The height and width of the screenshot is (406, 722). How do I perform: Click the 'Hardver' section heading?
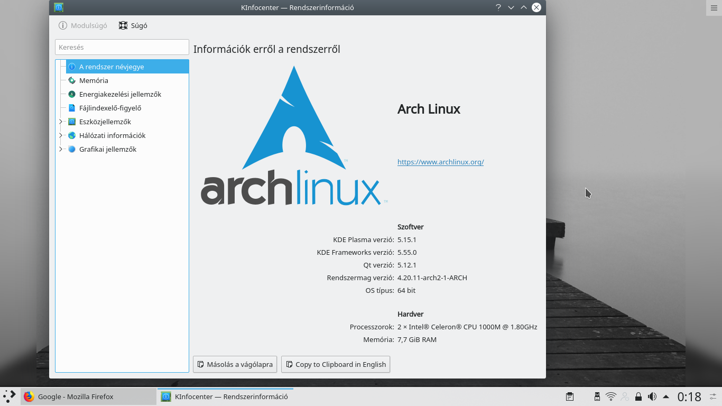[410, 314]
